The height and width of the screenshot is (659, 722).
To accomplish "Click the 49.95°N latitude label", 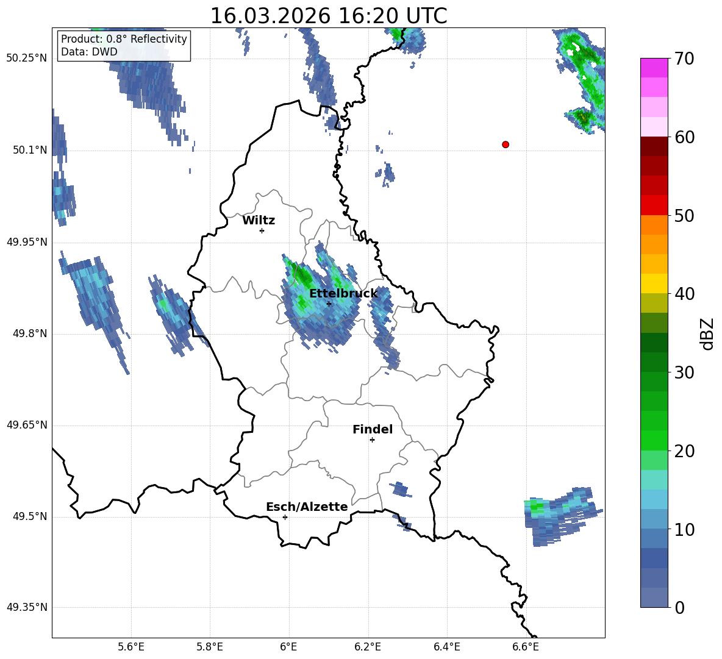I will [x=27, y=241].
